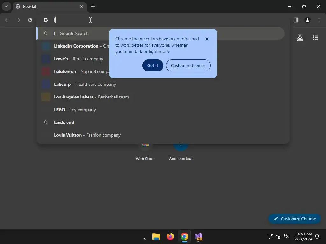The height and width of the screenshot is (244, 326).
Task: Click the Chrome taskbar icon
Action: [x=184, y=236]
